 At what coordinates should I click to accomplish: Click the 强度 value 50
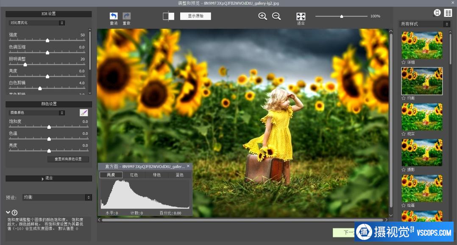click(83, 35)
